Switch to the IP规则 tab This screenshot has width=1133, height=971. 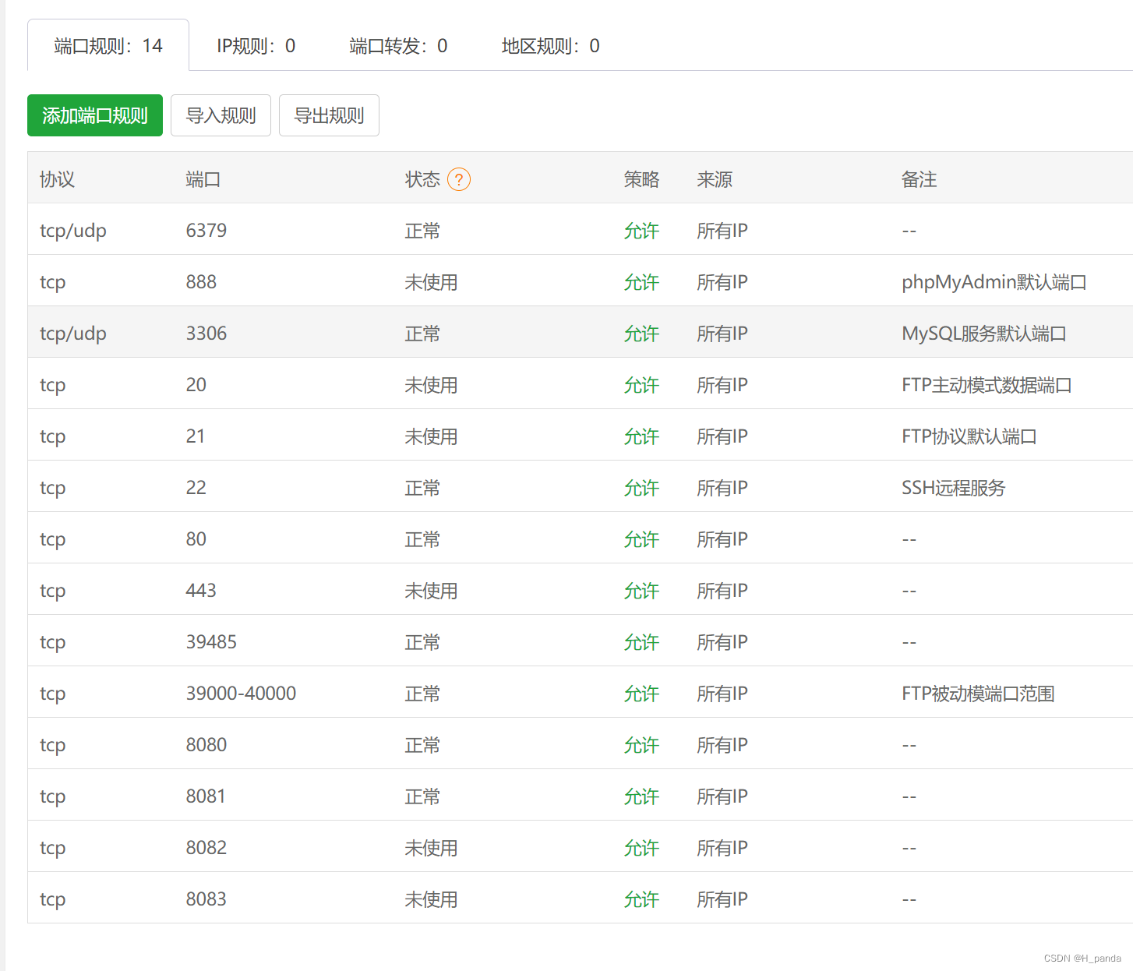(256, 45)
